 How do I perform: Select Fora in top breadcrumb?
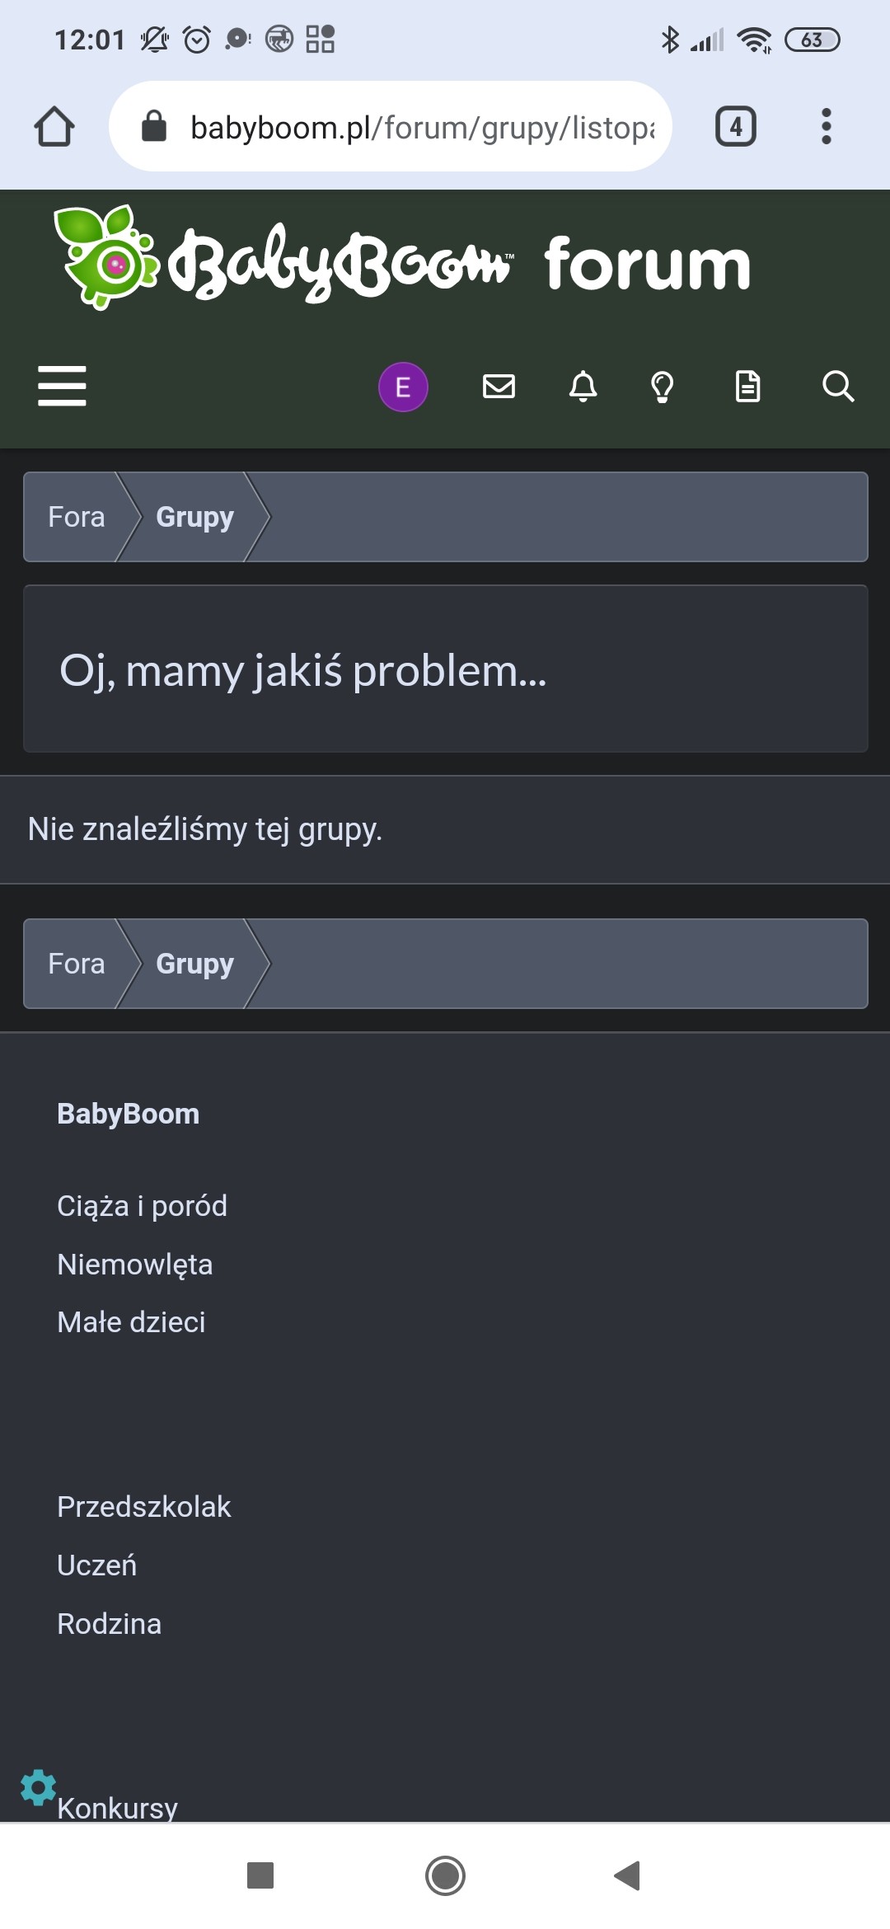tap(76, 517)
